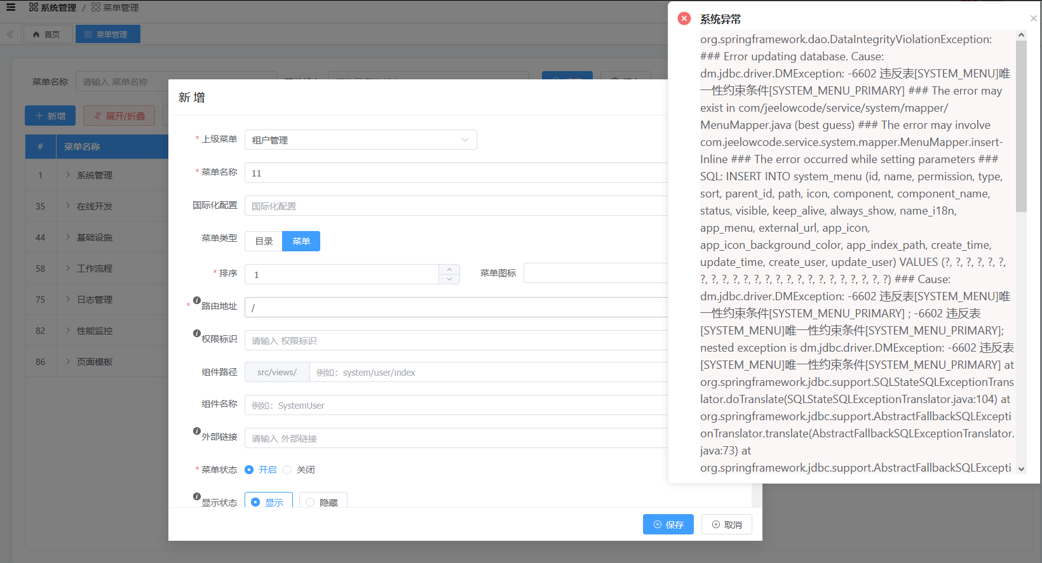Viewport: 1042px width, 563px height.
Task: Open the 上级菜单 dropdown
Action: [360, 140]
